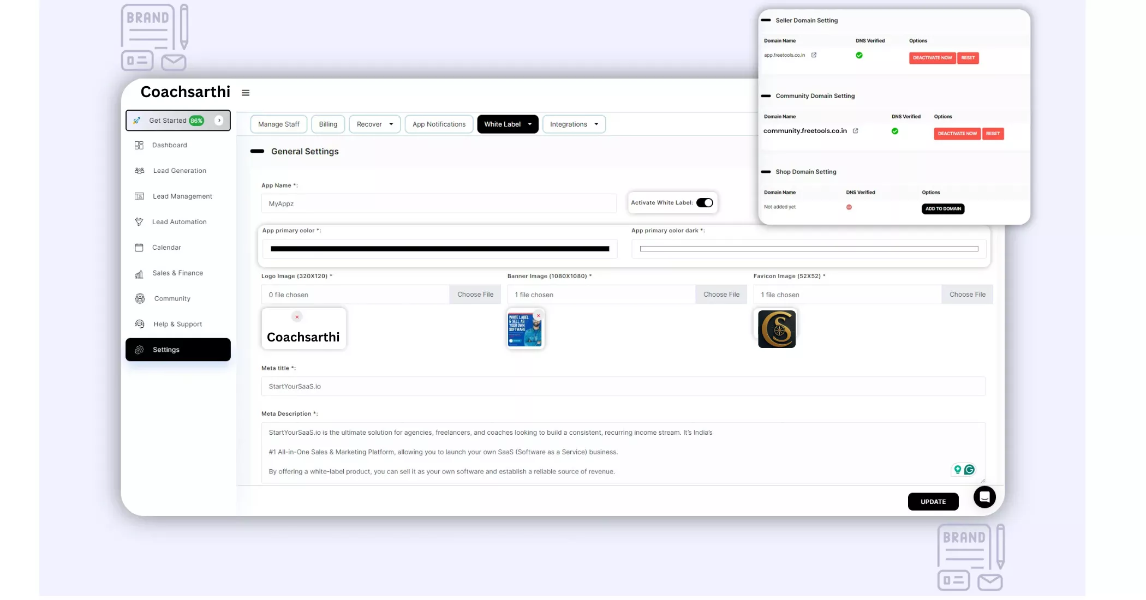This screenshot has height=600, width=1146.
Task: Remove the Coachsarthi logo image with red X
Action: [x=297, y=317]
